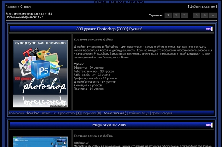Open the Главная breadcrumb link
This screenshot has width=222, height=147.
point(11,6)
